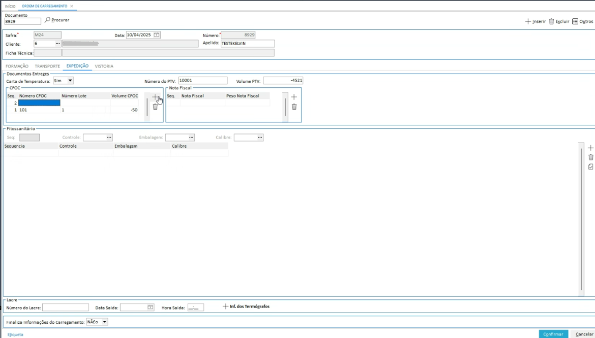Select CFOC cell with value 101
The image size is (595, 338).
click(39, 110)
